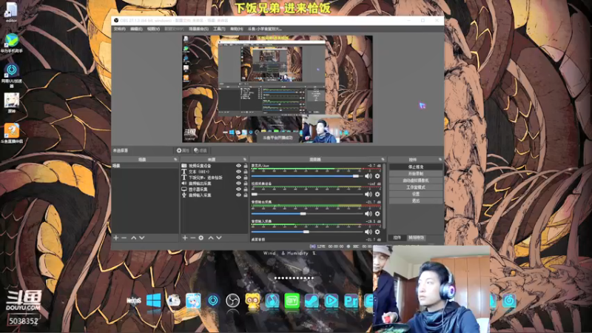Open the 工具(T) menu
Screen dimensions: 592x333
click(x=219, y=29)
